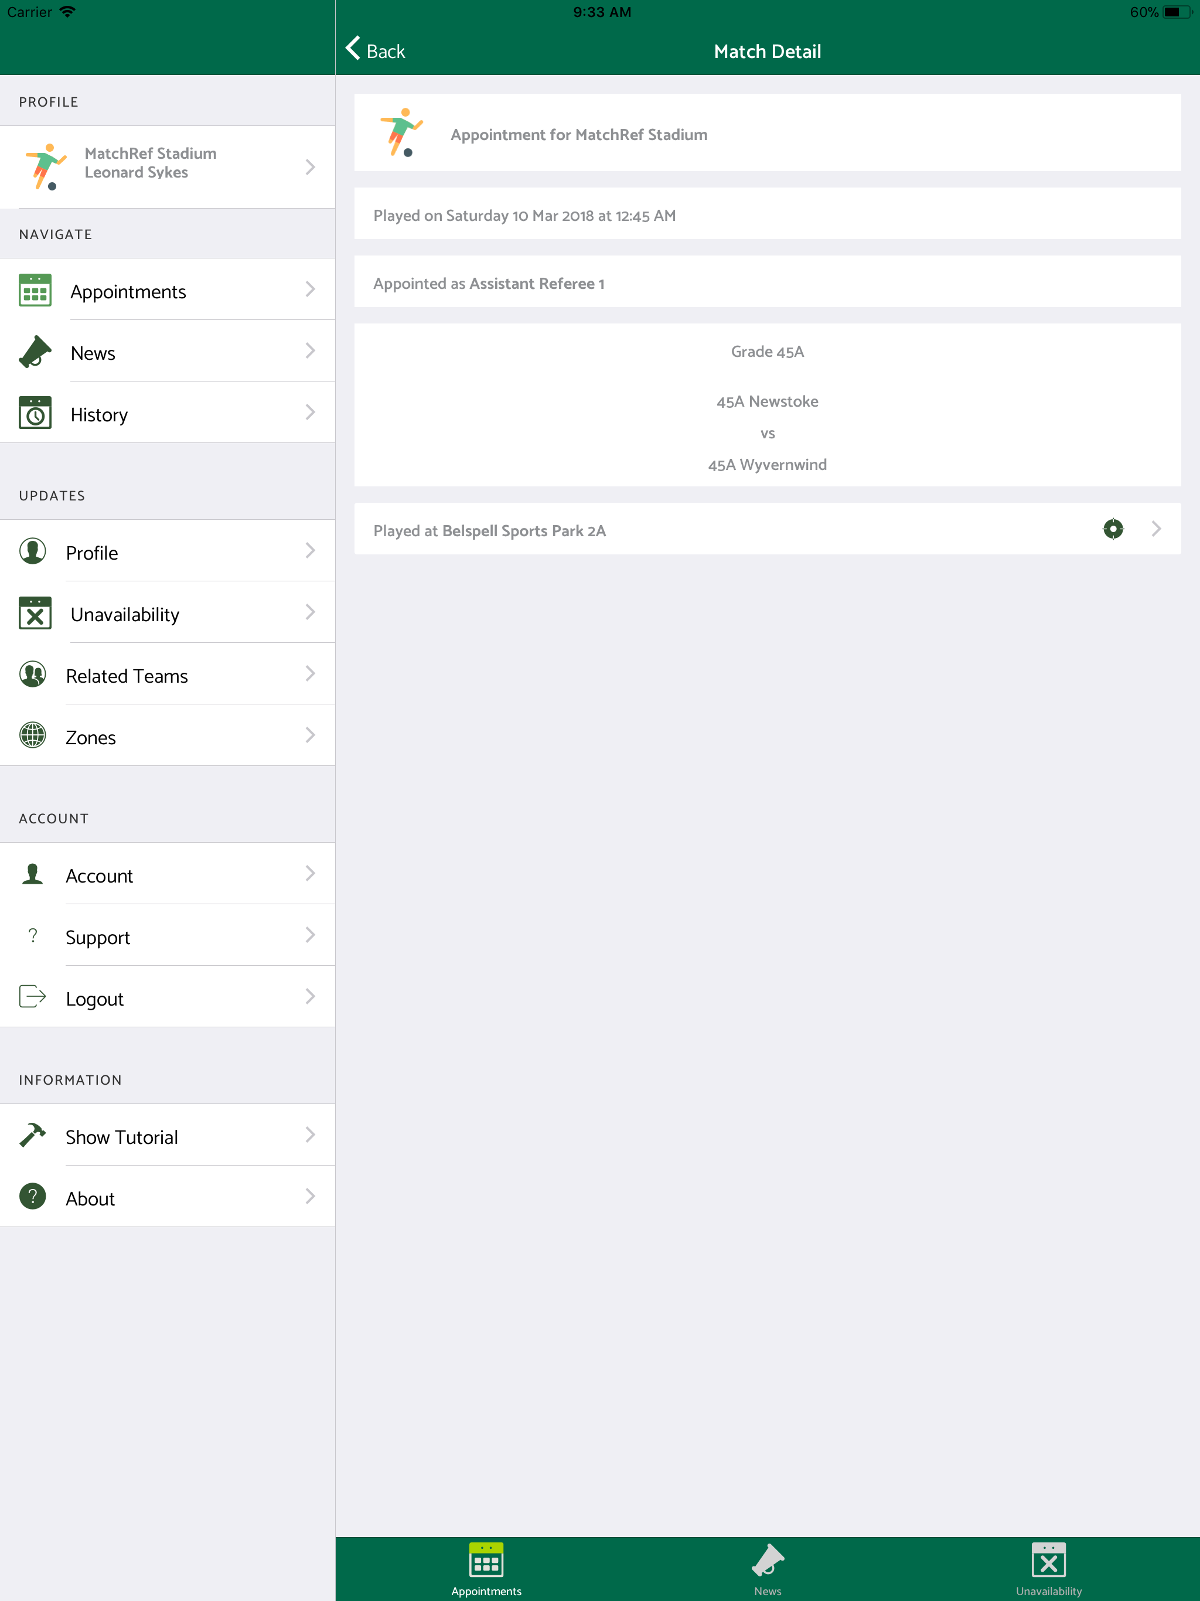Tap the Account label
This screenshot has height=1601, width=1200.
coord(99,876)
